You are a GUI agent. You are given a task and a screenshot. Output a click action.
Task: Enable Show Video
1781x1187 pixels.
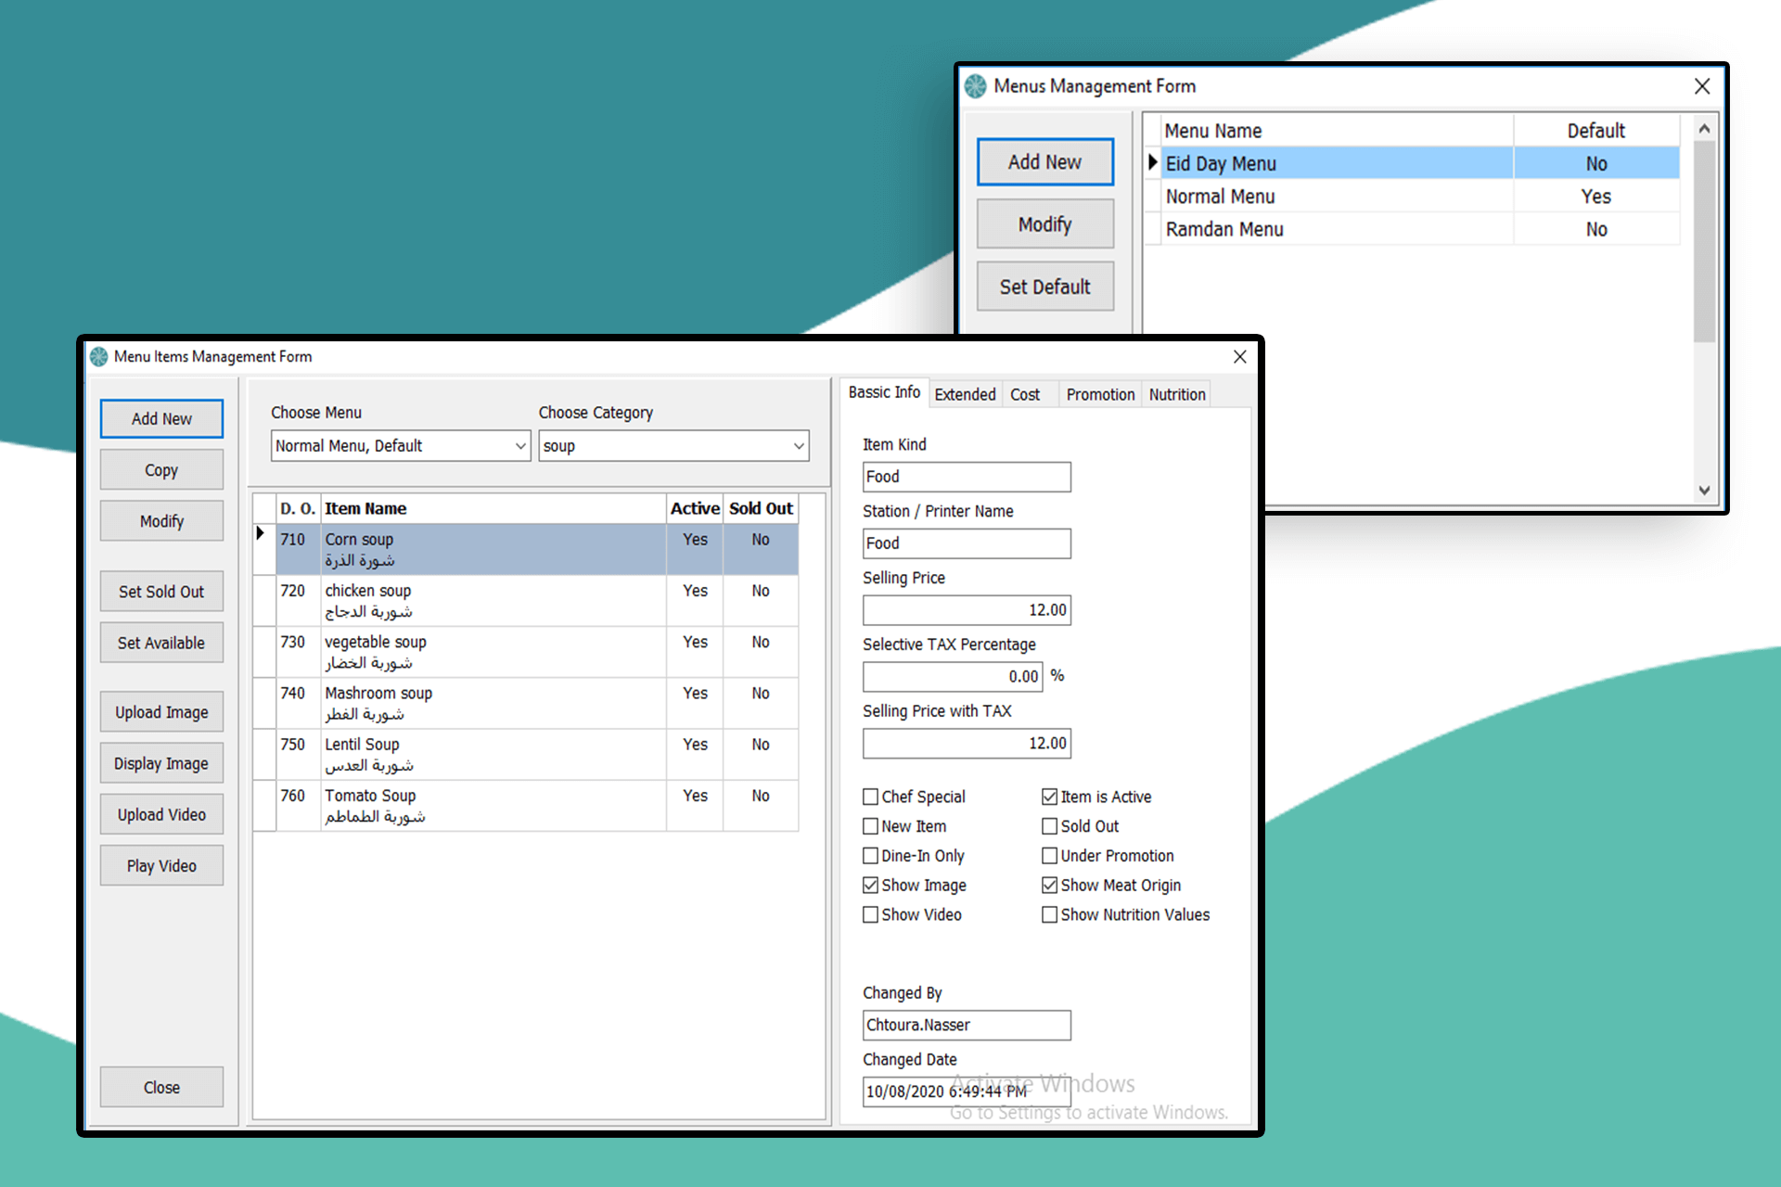coord(870,914)
